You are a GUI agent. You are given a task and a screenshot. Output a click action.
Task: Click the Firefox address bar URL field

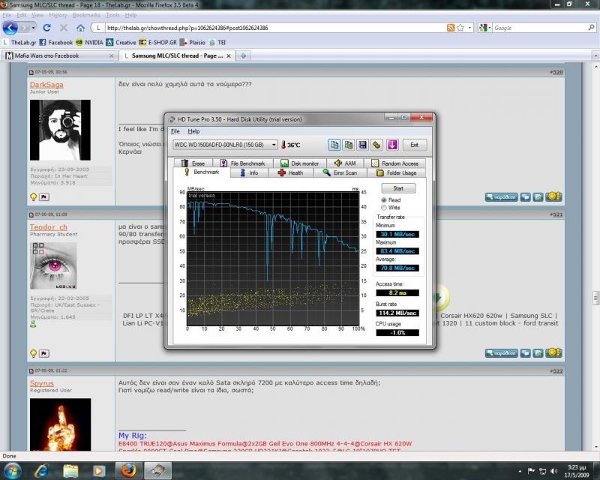[275, 28]
